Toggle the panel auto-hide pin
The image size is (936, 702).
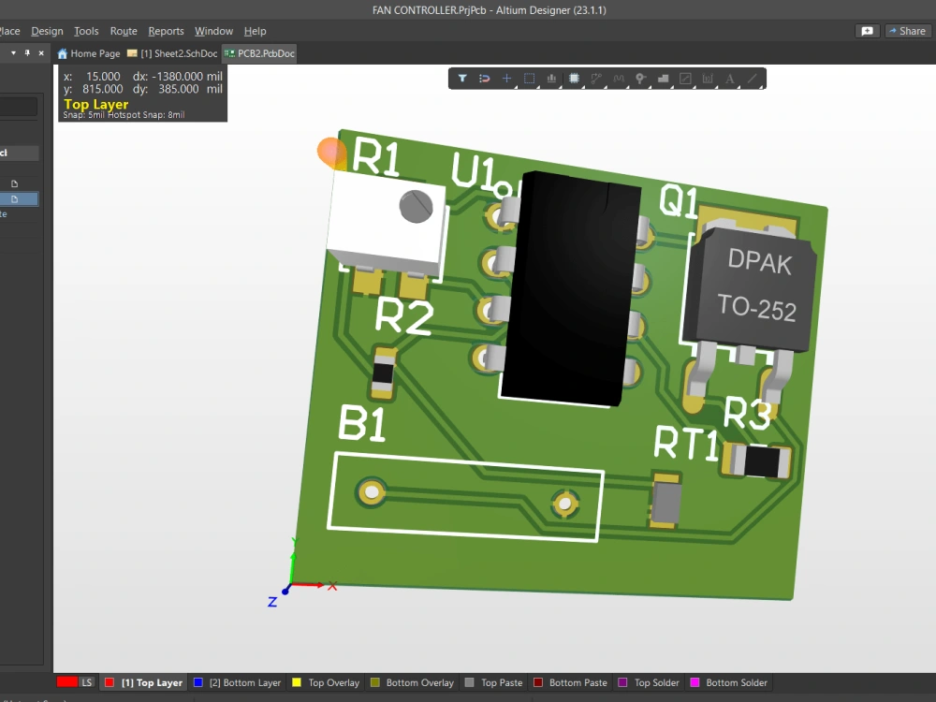coord(29,52)
